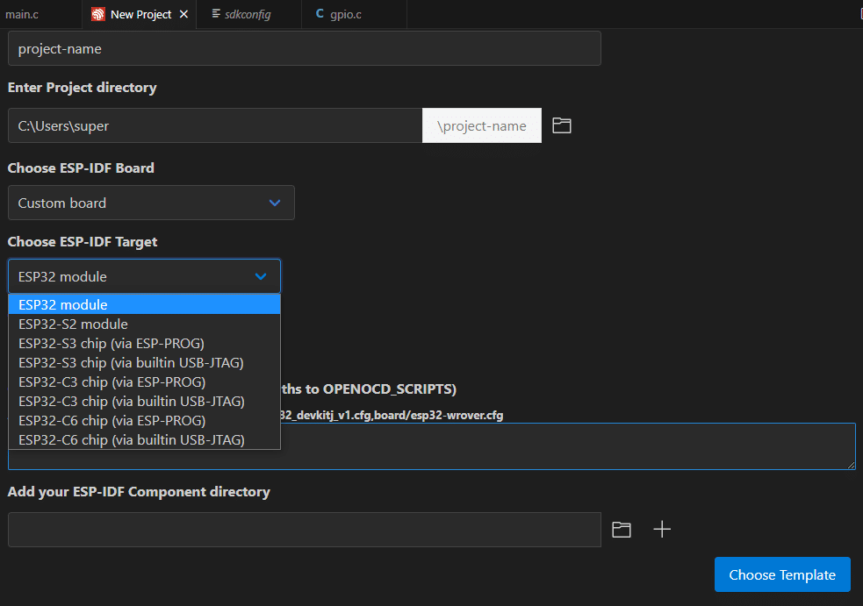Close the New Project tab

coord(183,14)
